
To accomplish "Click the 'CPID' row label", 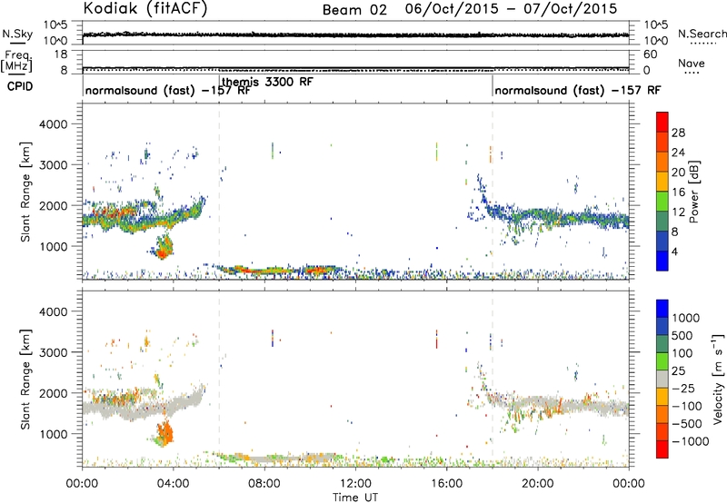I will coord(20,86).
